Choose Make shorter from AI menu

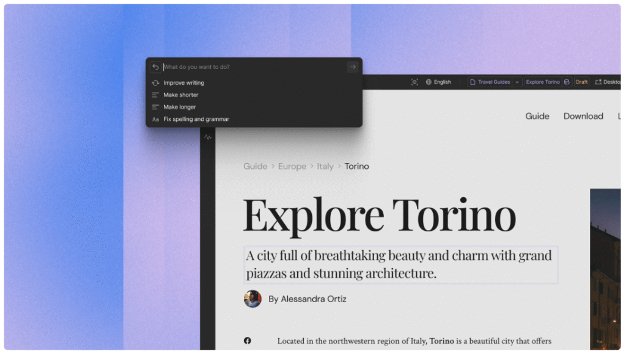click(180, 95)
